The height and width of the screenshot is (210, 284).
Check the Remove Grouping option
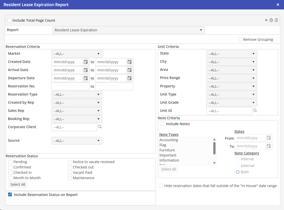pyautogui.click(x=240, y=40)
